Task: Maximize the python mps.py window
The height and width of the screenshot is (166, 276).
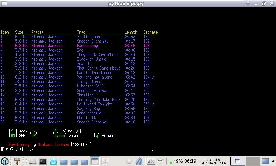Action: pyautogui.click(x=264, y=3)
